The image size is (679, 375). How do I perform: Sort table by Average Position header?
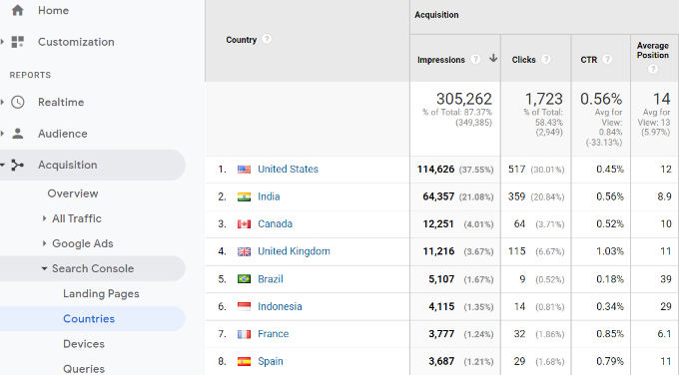(653, 50)
